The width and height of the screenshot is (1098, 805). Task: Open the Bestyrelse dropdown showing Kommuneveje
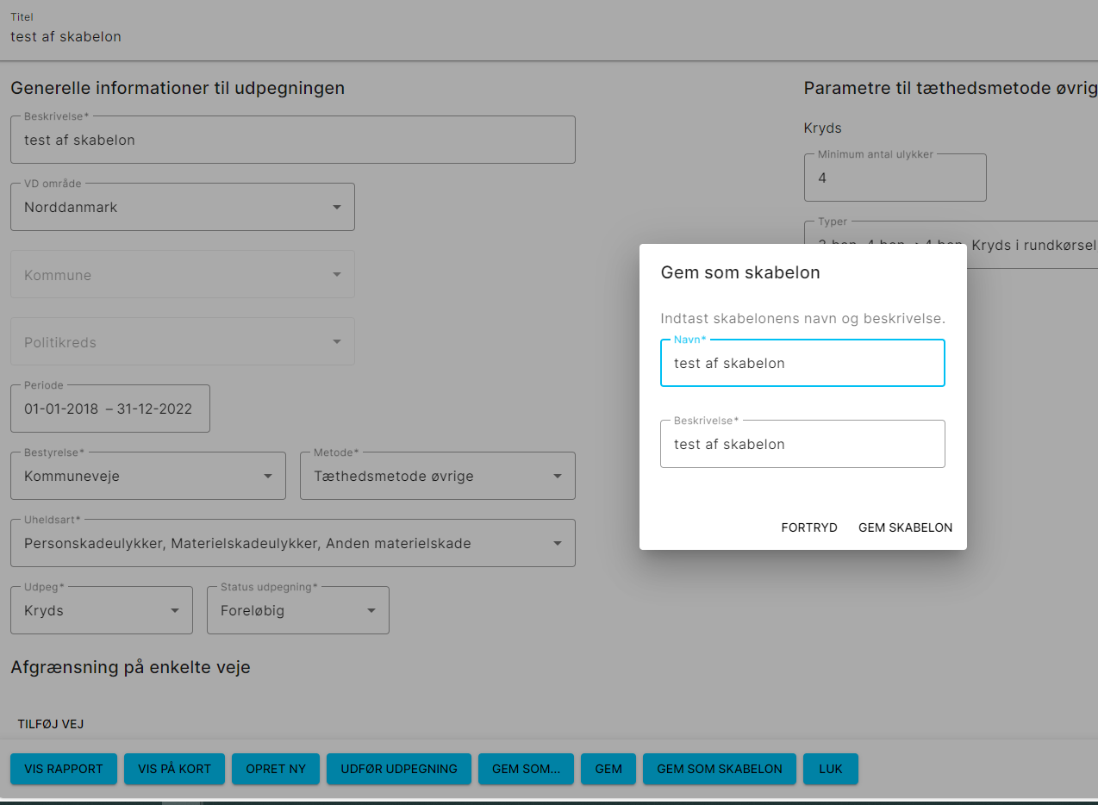[147, 476]
